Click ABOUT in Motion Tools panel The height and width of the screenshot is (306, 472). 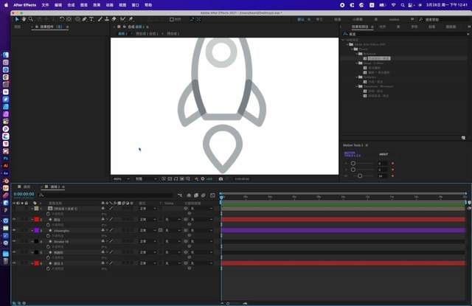(383, 154)
